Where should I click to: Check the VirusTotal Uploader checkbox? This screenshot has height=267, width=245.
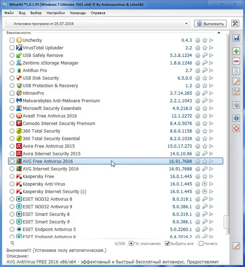[12, 48]
